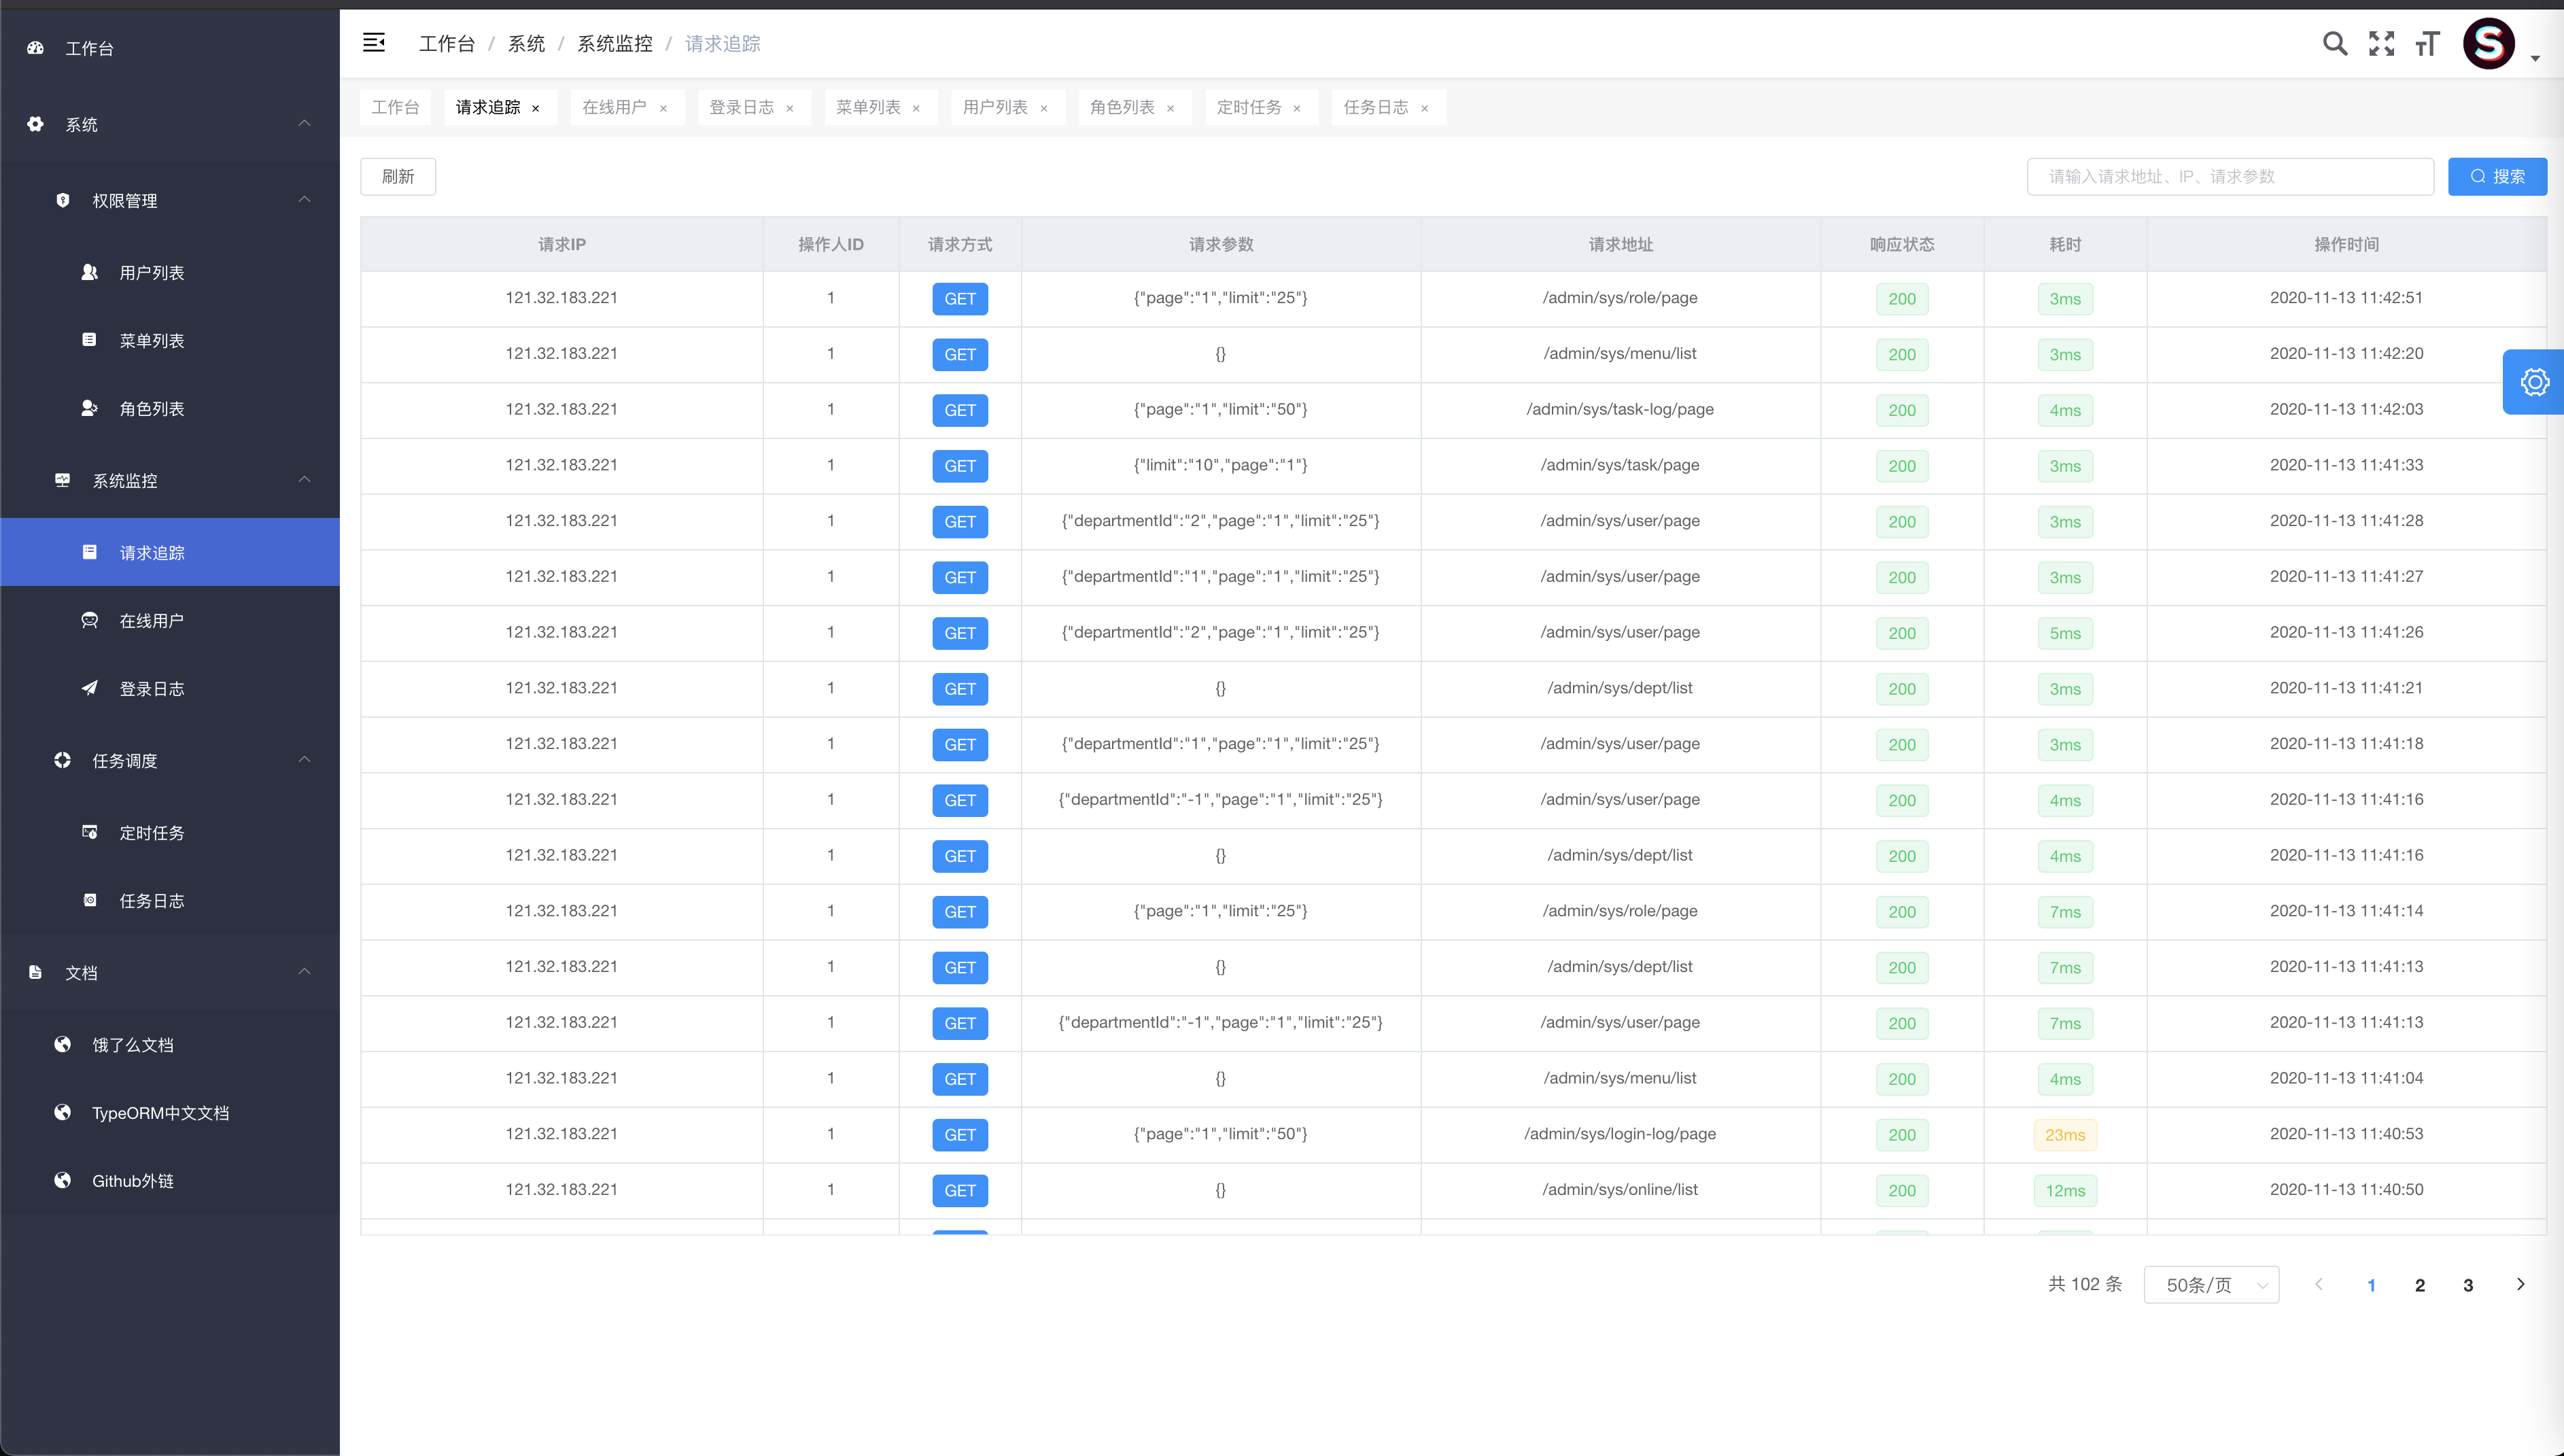The width and height of the screenshot is (2564, 1456).
Task: Open 登录日志 sidebar item
Action: (151, 689)
